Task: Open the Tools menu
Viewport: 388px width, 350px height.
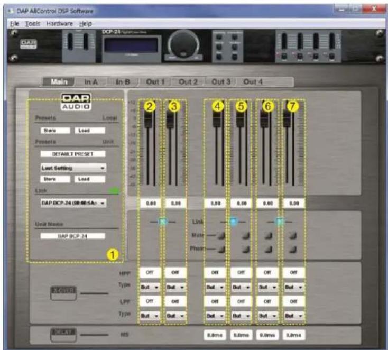Action: coord(33,24)
